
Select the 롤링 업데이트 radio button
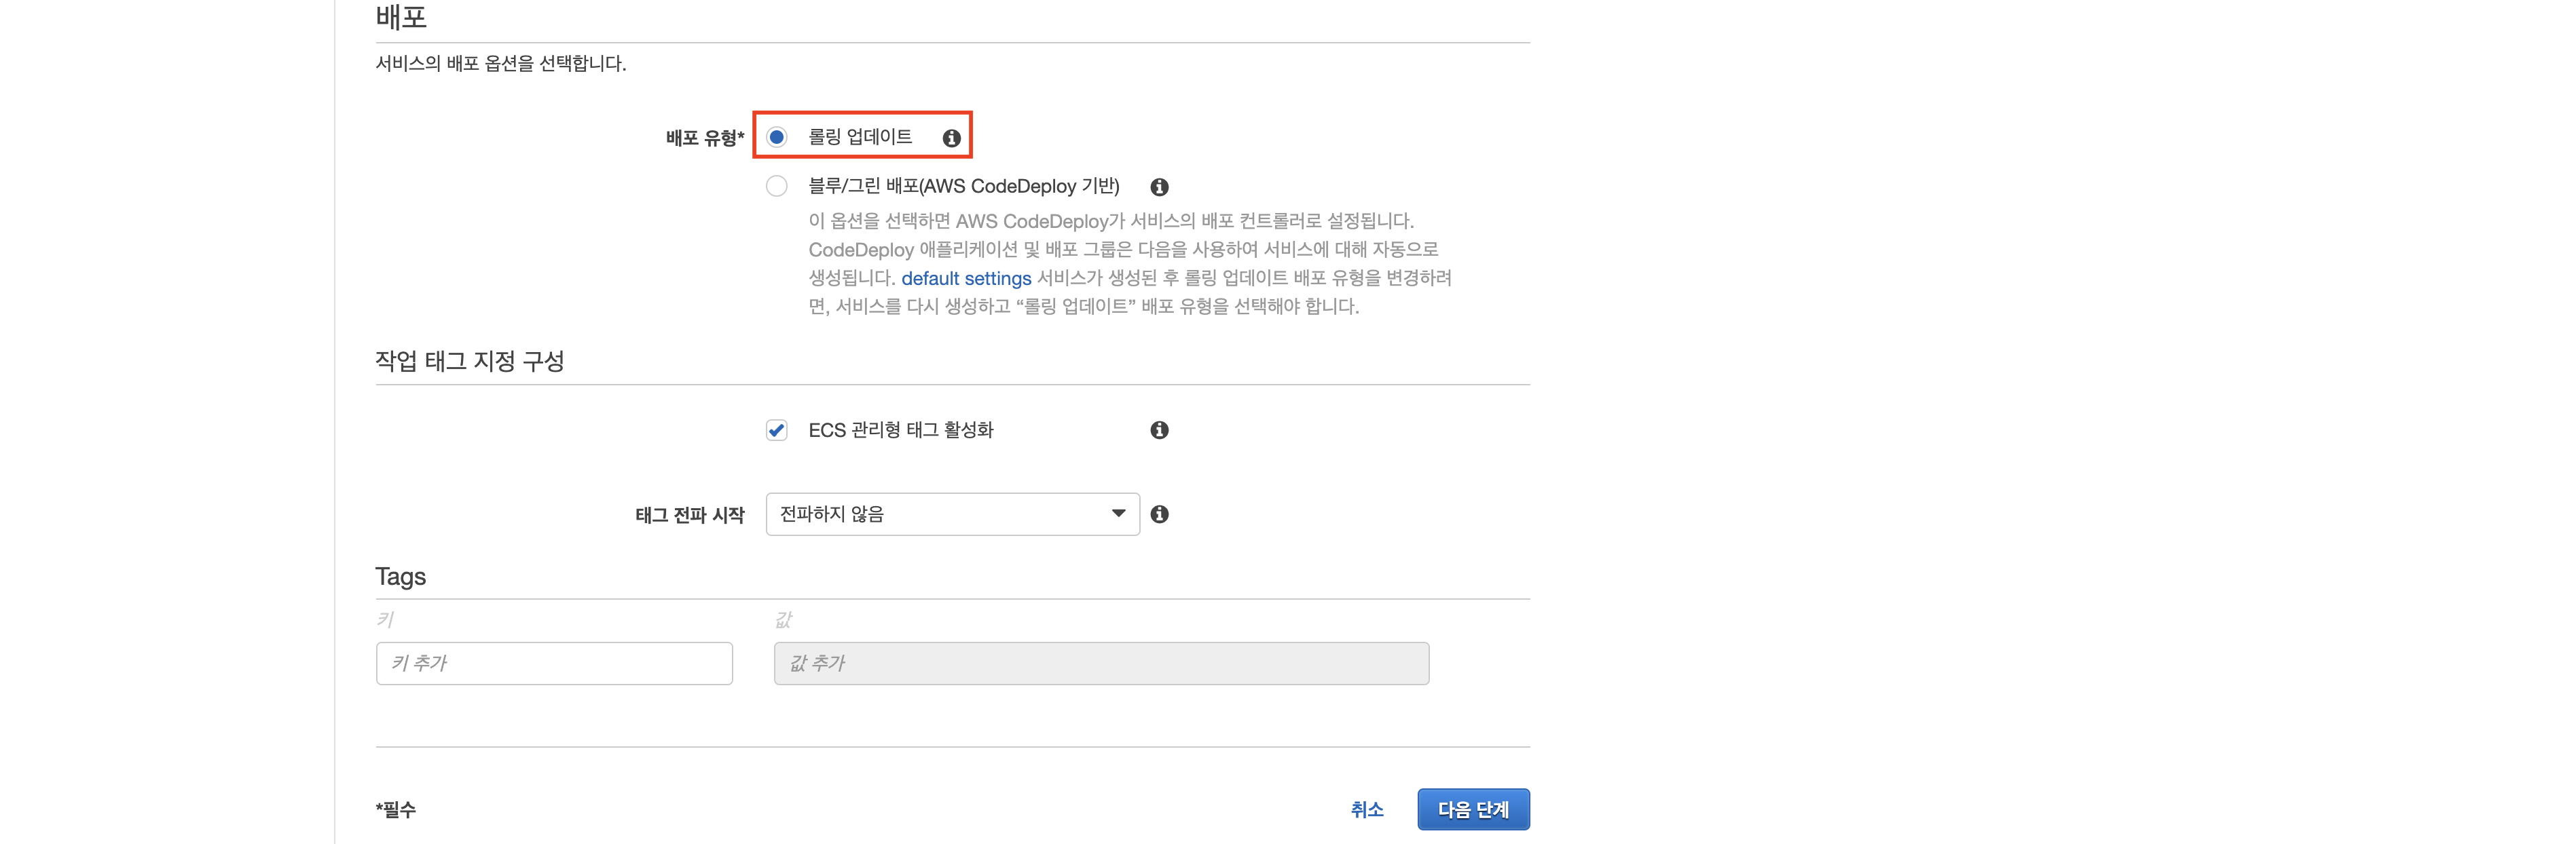tap(776, 137)
